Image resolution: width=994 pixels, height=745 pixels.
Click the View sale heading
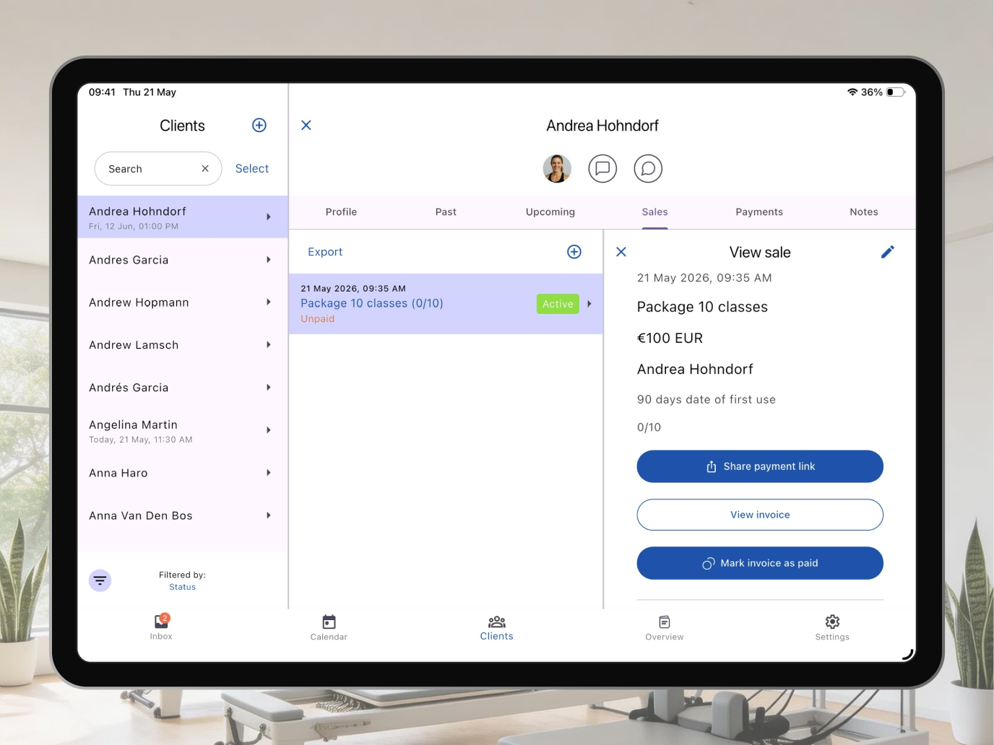point(760,252)
